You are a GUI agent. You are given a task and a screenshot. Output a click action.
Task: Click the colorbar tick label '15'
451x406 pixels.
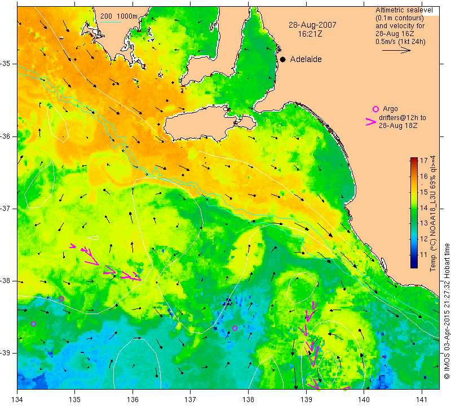point(424,192)
